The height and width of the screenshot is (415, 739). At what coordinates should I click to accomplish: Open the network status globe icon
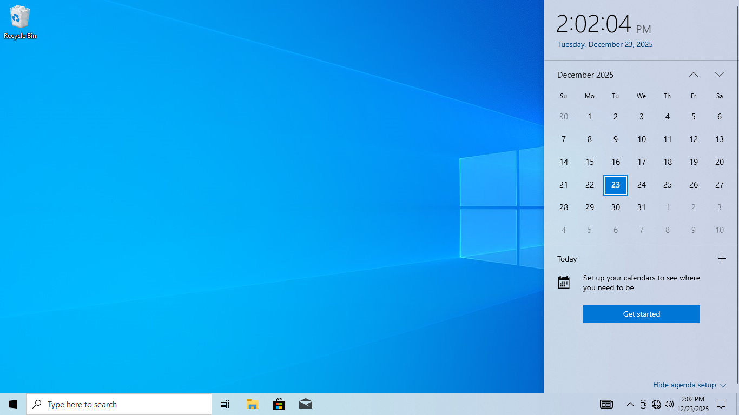click(656, 404)
